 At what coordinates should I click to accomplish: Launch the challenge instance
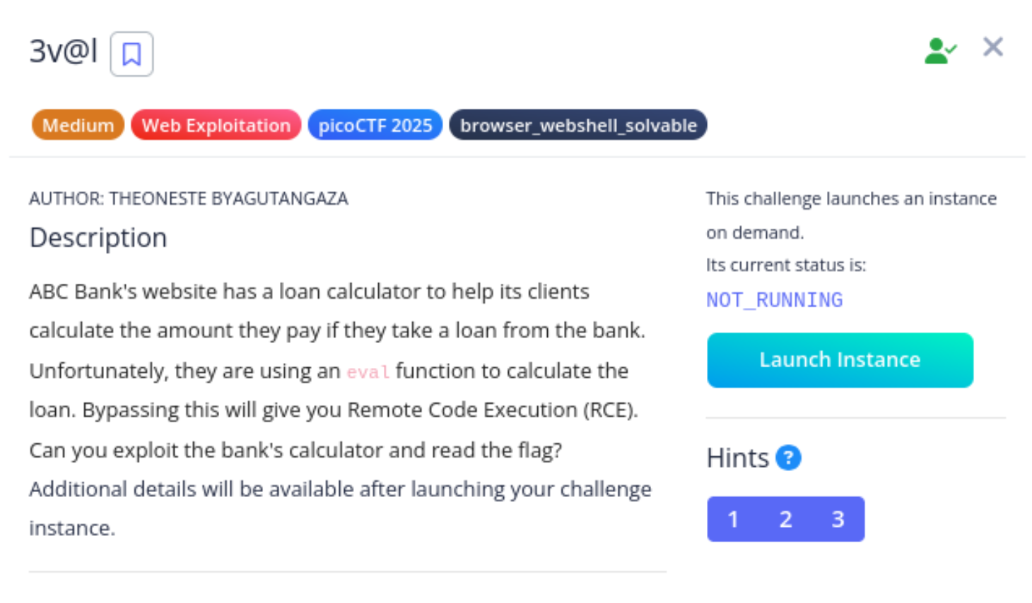(x=840, y=360)
